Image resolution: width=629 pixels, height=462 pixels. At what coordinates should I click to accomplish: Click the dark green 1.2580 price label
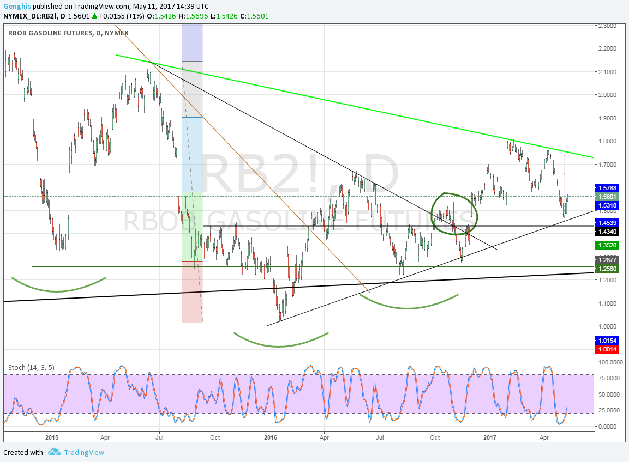point(607,269)
